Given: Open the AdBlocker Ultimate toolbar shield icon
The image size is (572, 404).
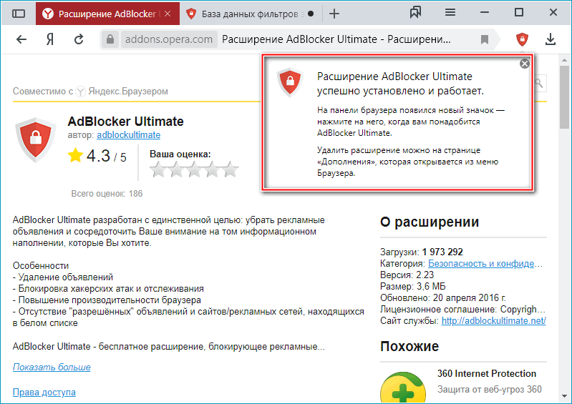Looking at the screenshot, I should click(522, 39).
